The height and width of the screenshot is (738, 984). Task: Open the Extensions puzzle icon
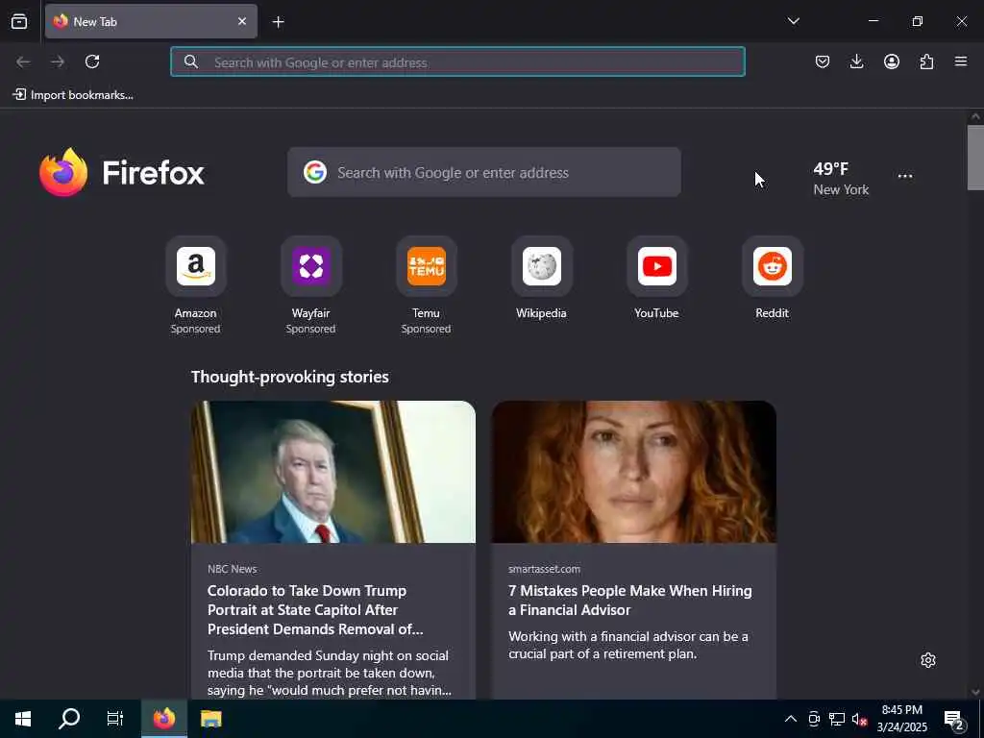point(926,61)
